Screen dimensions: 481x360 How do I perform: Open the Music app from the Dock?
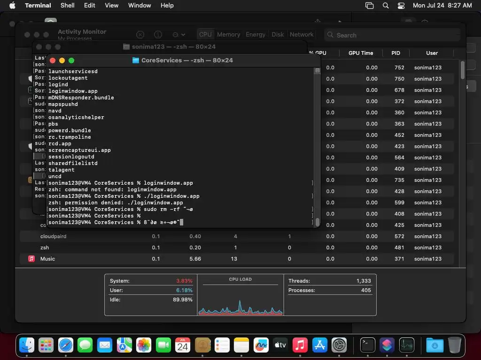pyautogui.click(x=300, y=345)
